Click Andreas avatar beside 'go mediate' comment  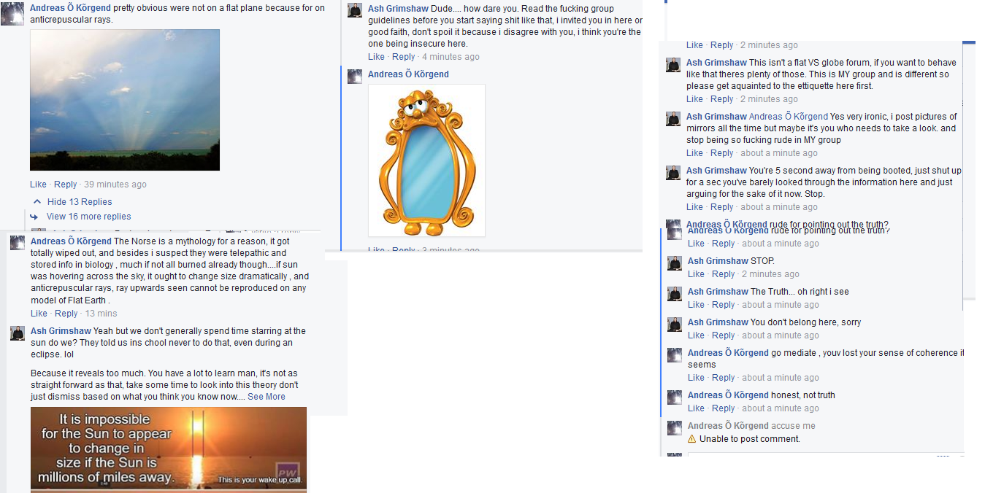[x=675, y=354]
